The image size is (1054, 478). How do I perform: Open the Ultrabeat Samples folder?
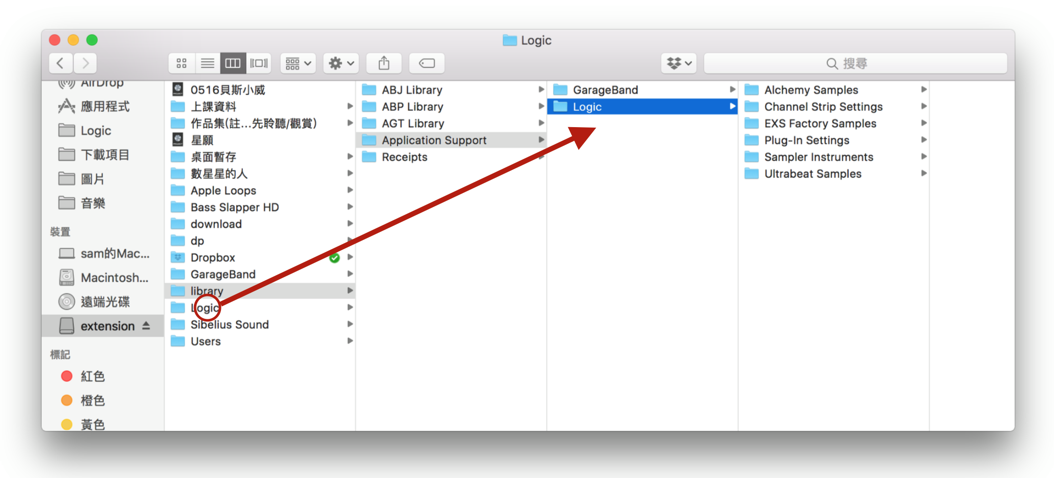(x=813, y=173)
